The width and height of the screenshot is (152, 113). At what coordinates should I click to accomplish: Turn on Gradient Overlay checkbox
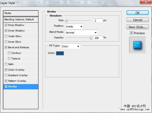6,75
